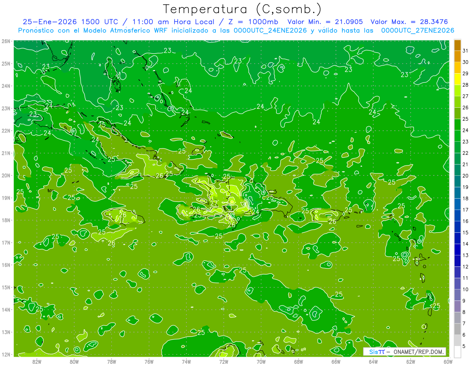Click the 0000UTC_27ENE2026 valid-until text

[x=418, y=30]
